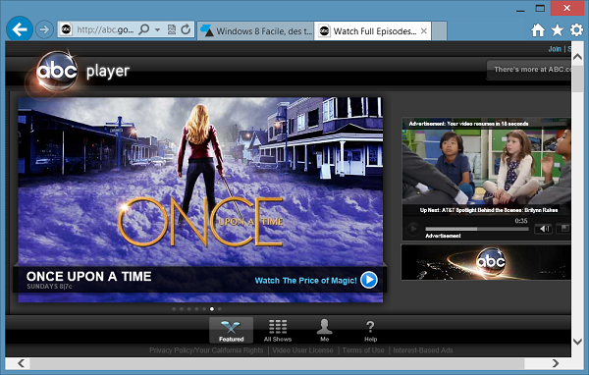Click the There's more at ABC.com button
Viewport: 589px width, 375px height.
pyautogui.click(x=529, y=70)
